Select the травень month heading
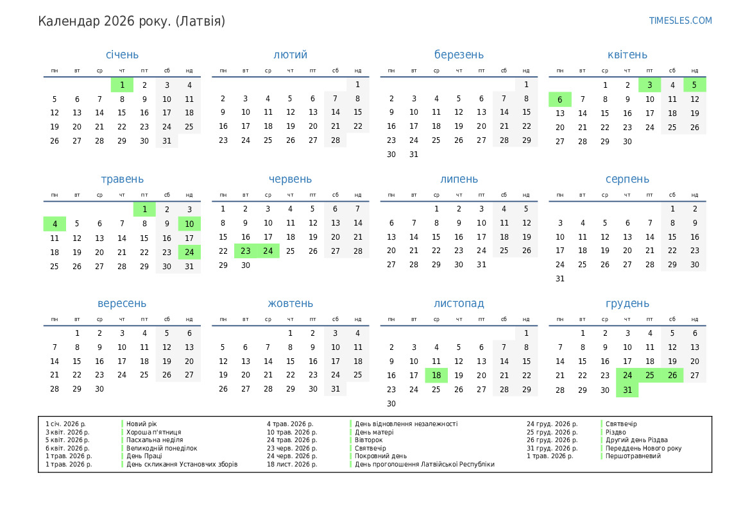Screen dimensions: 750x530 click(122, 179)
